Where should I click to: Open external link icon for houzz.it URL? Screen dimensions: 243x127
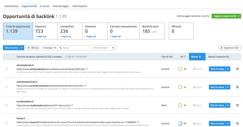138,122
